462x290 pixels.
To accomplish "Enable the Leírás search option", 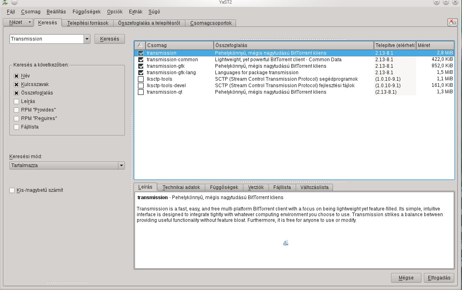I will (x=17, y=102).
